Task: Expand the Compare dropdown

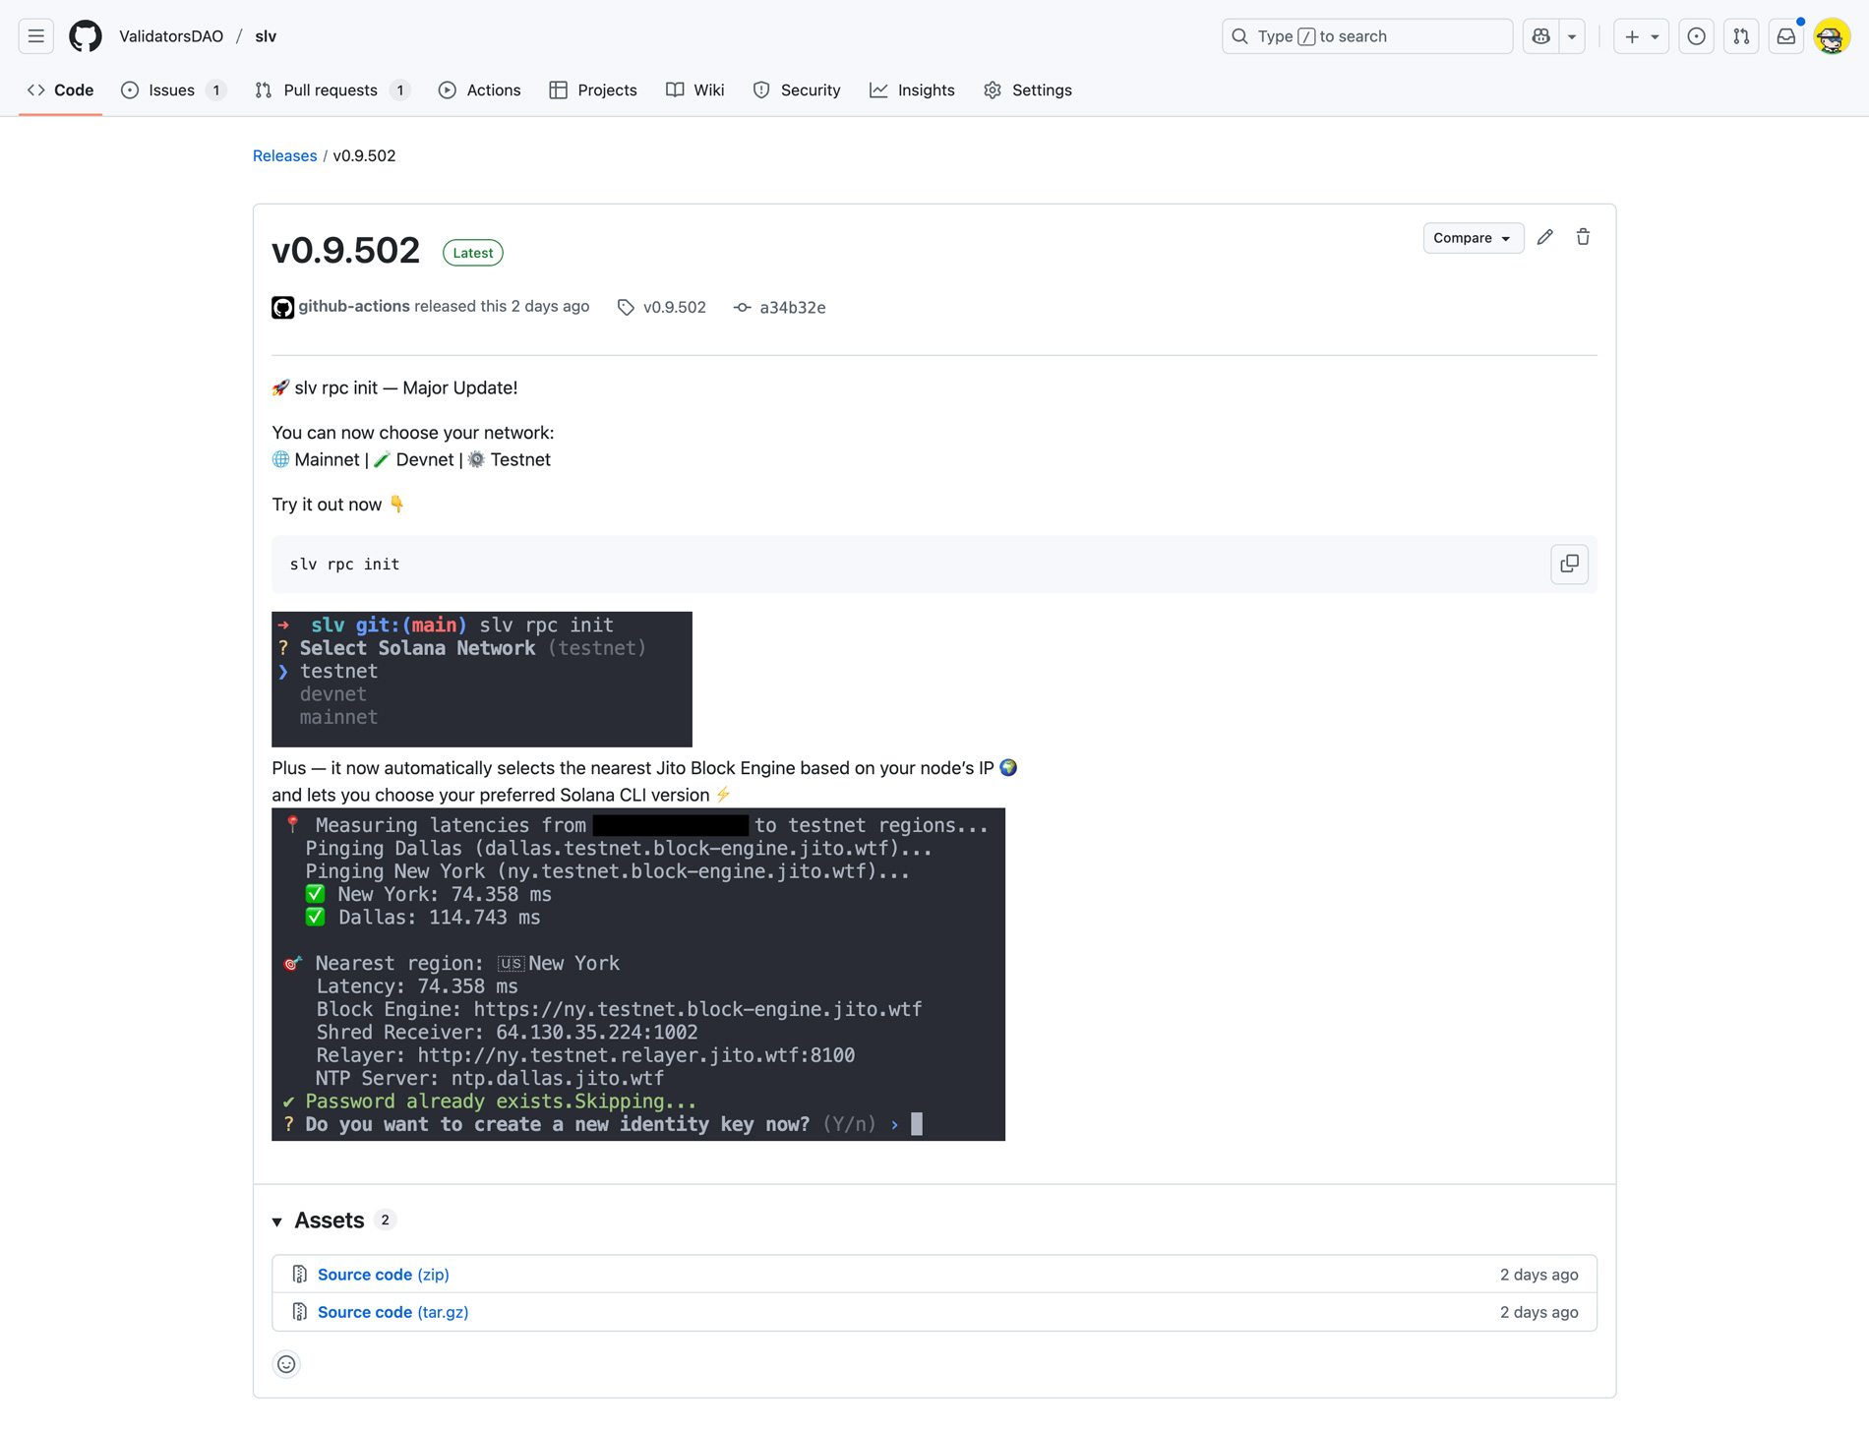Action: (1472, 238)
